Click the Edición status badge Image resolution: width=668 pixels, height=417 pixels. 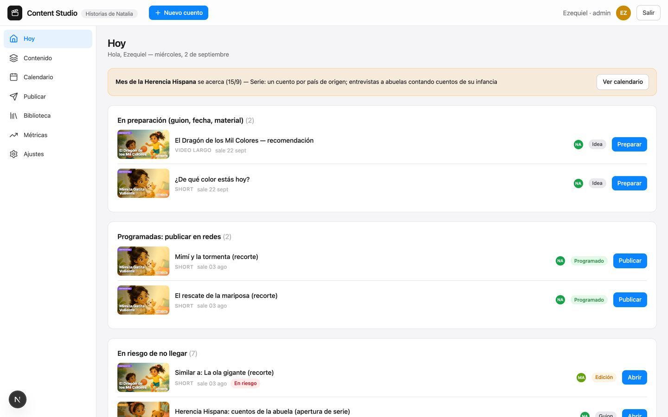click(604, 378)
